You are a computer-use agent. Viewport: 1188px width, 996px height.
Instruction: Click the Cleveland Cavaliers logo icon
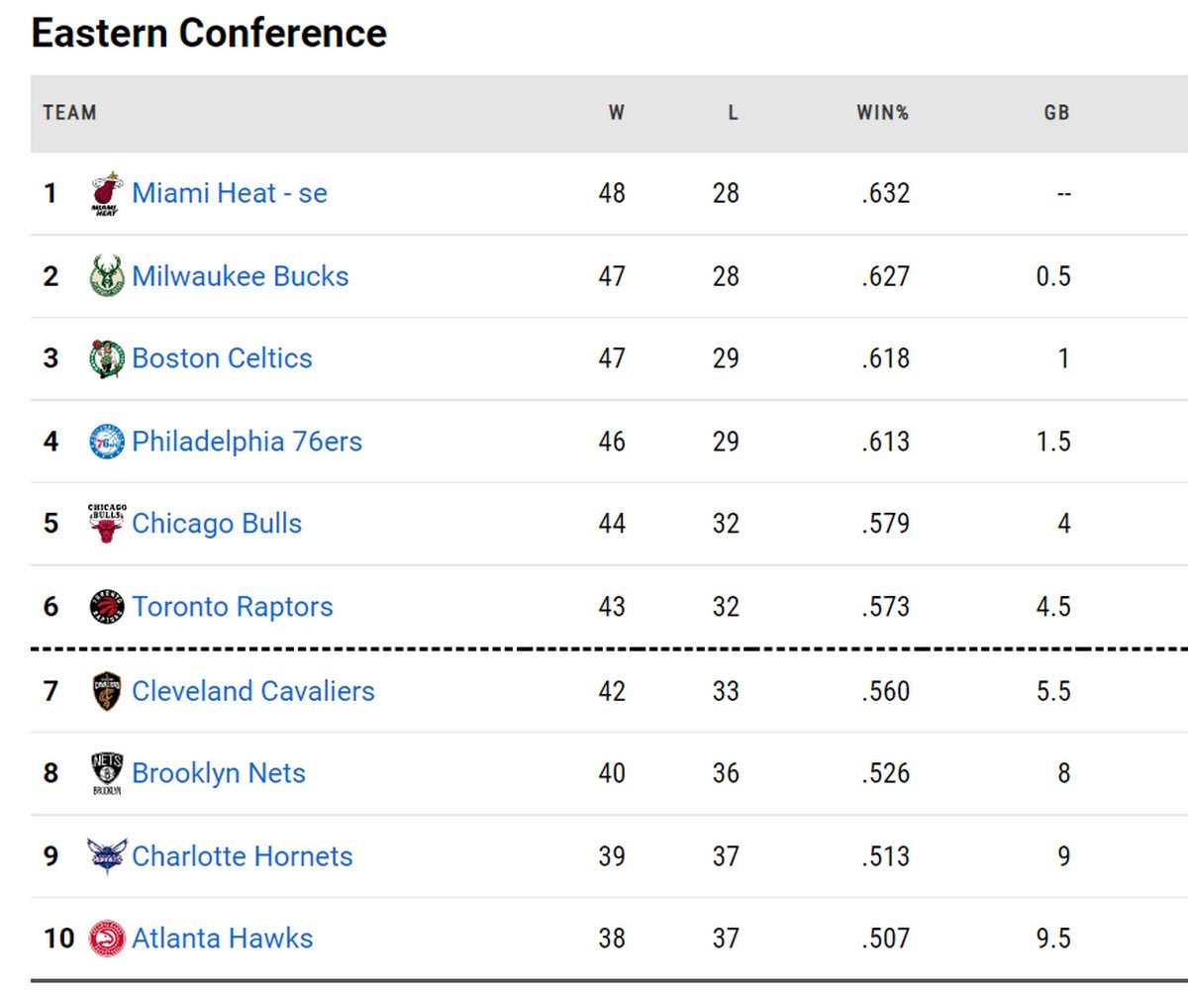(106, 691)
